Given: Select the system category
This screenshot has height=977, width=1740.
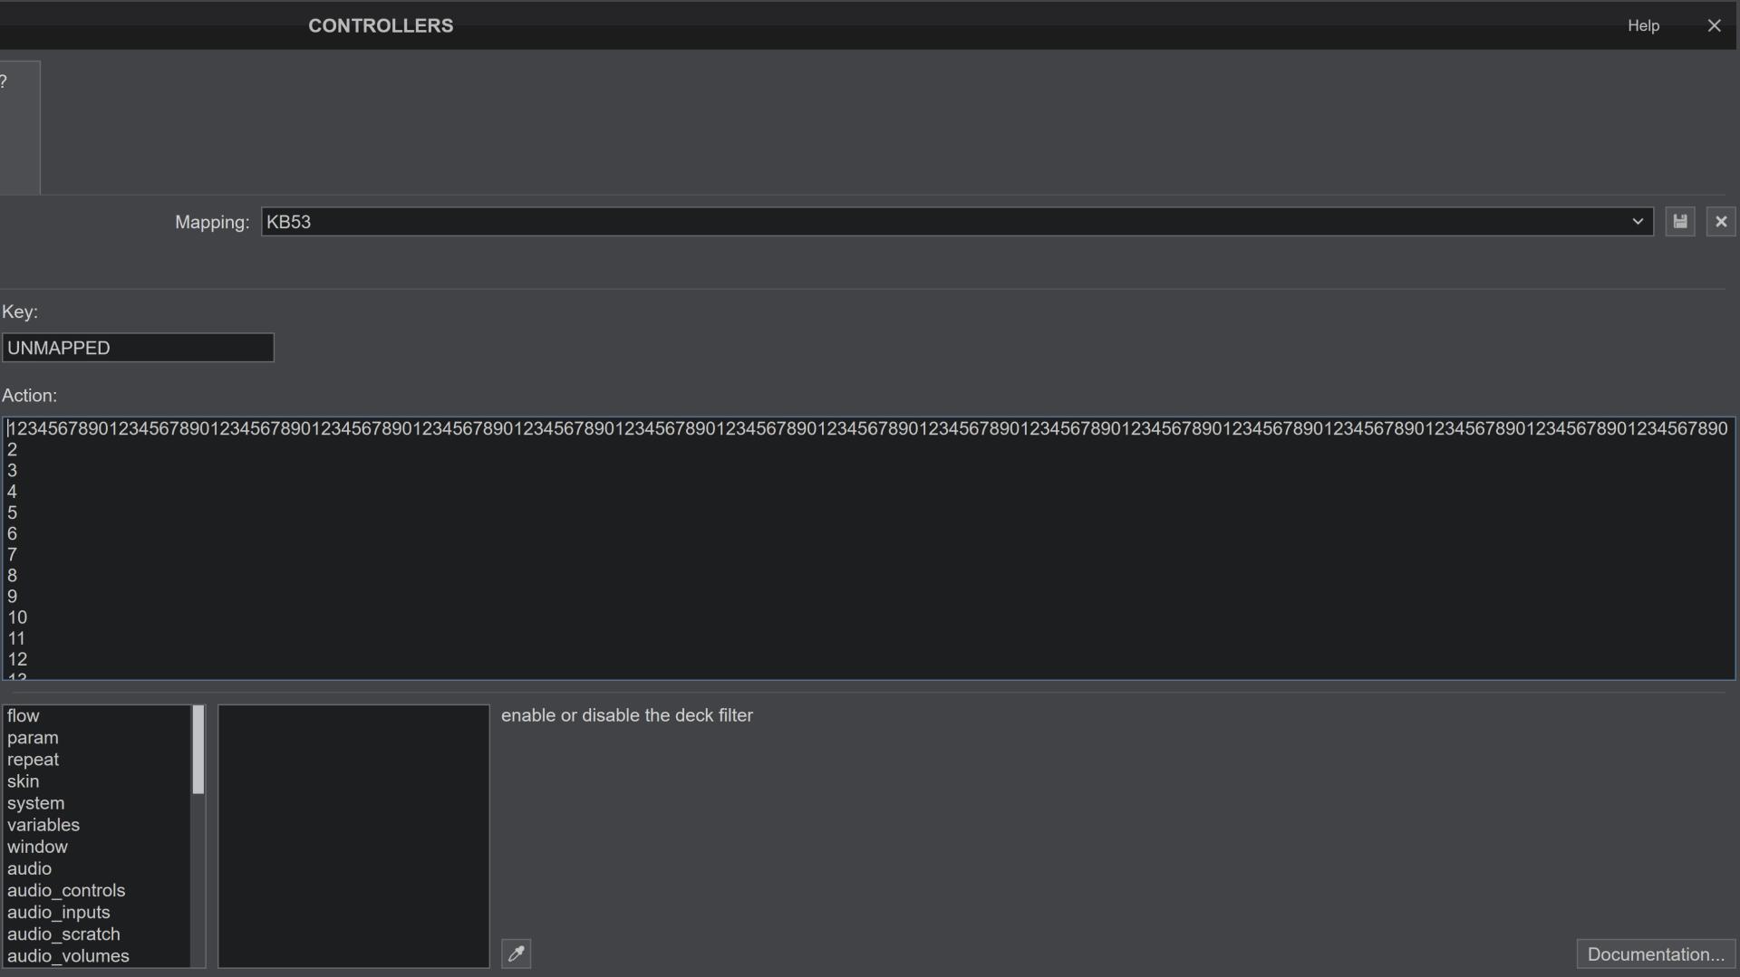Looking at the screenshot, I should 35,803.
